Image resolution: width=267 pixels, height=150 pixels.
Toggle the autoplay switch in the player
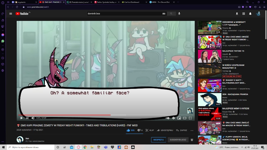(168, 118)
